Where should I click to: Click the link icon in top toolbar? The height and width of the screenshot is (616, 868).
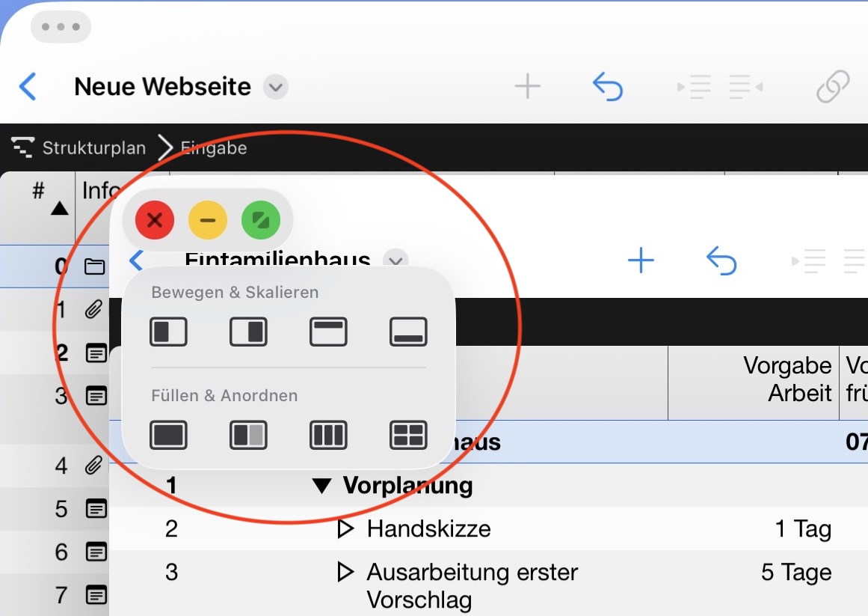coord(832,87)
